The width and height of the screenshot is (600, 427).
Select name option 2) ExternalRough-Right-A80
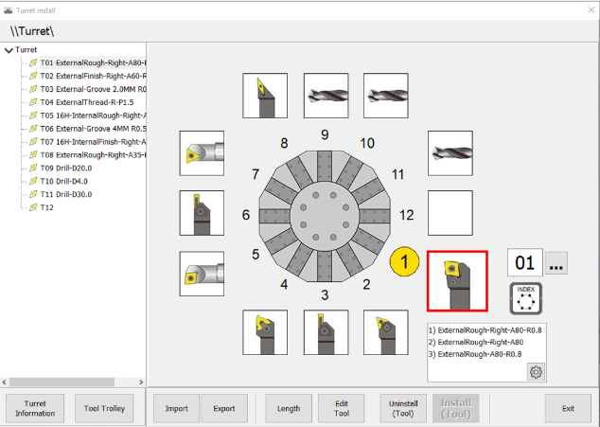click(x=476, y=342)
